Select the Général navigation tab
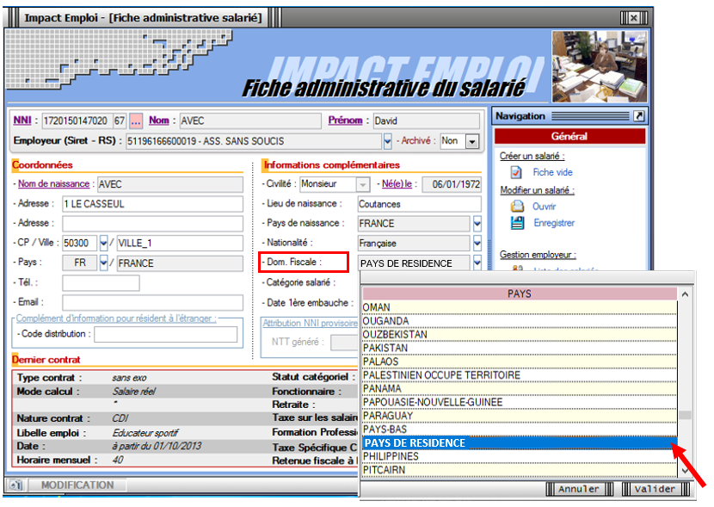Image resolution: width=714 pixels, height=507 pixels. tap(569, 136)
